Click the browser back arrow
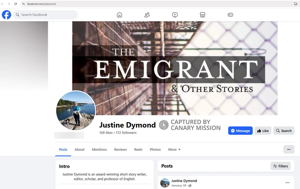 point(3,4)
